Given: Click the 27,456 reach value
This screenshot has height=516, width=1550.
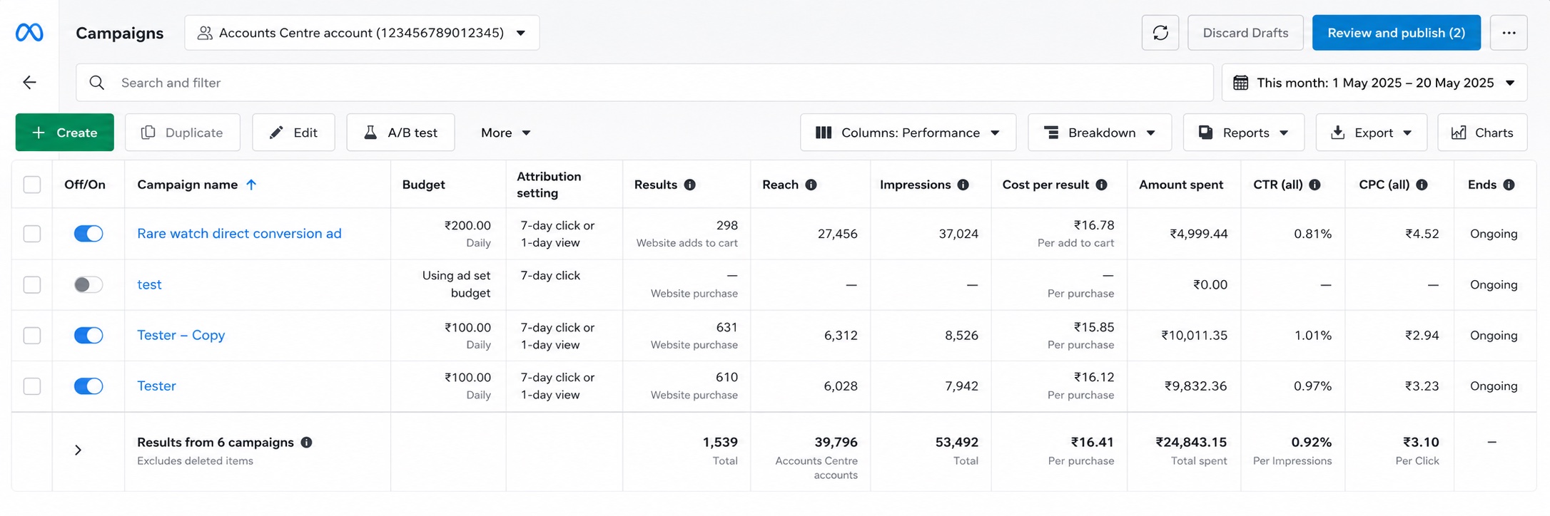Looking at the screenshot, I should click(x=837, y=234).
